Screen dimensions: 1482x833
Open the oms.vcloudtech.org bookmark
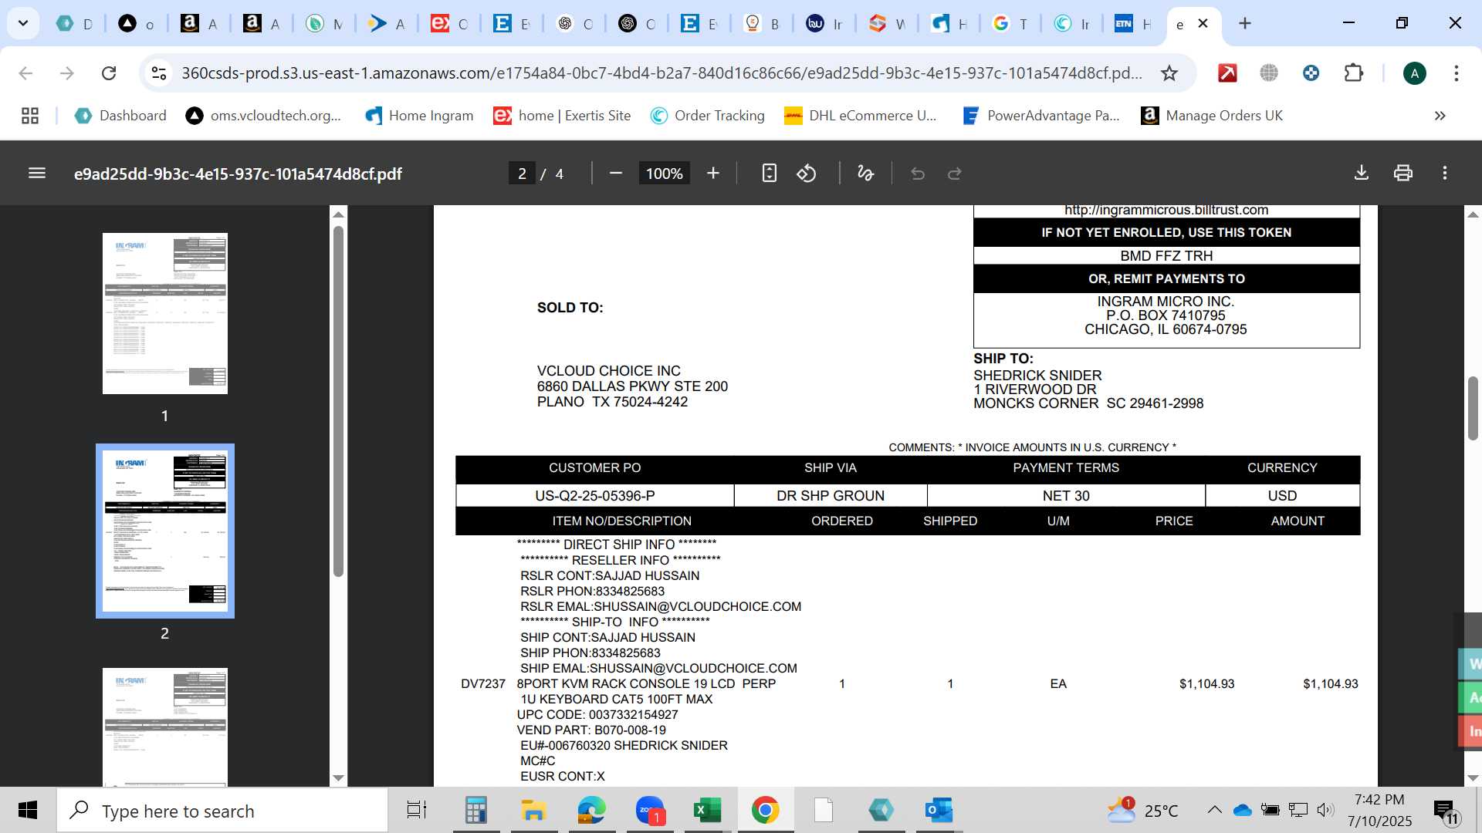[263, 116]
